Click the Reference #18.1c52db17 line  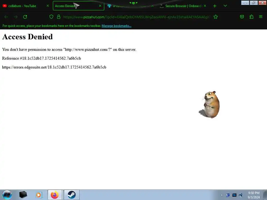41,58
